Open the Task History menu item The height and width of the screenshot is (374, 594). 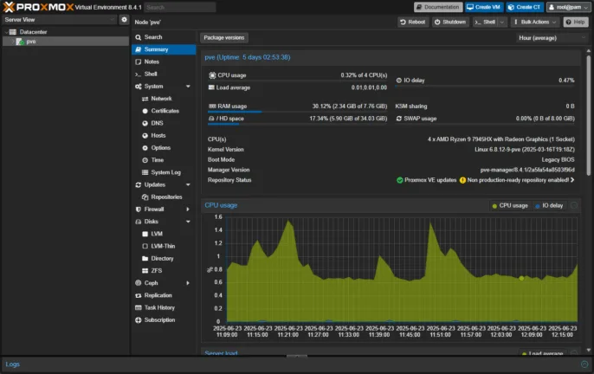(x=164, y=307)
